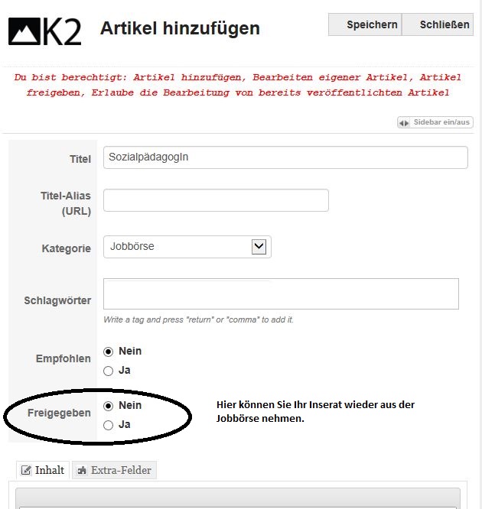Click the K2 text logo
The image size is (482, 509).
pos(62,31)
